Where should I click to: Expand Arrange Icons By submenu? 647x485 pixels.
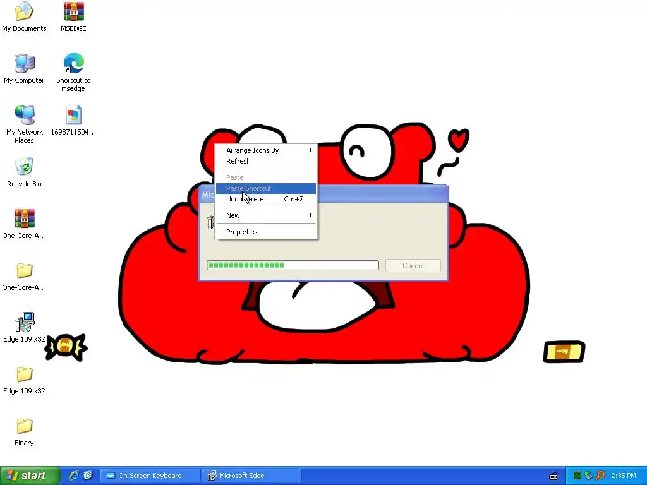point(266,150)
